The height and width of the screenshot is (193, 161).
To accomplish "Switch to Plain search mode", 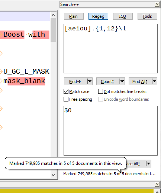I will (x=74, y=16).
